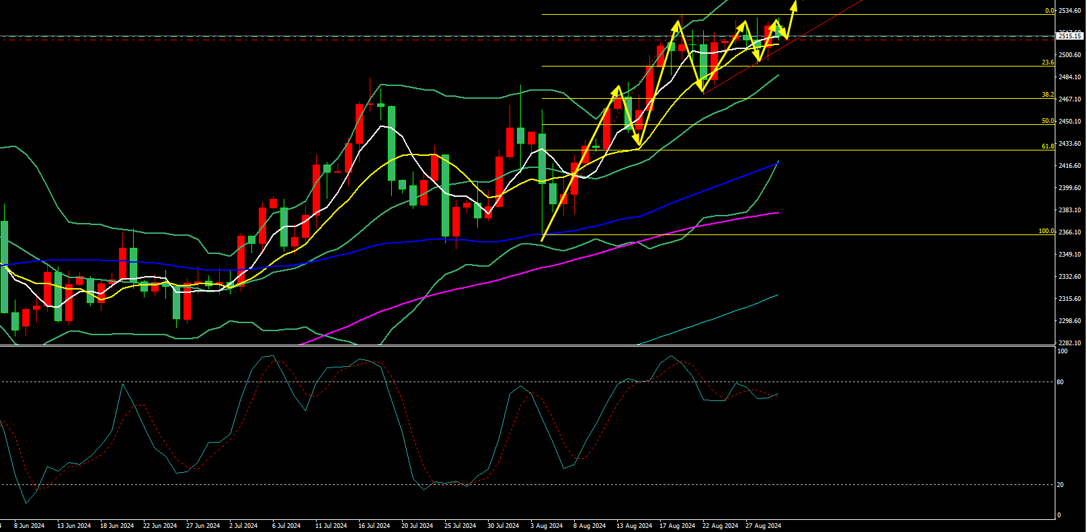Screen dimensions: 1087x532
Task: Select the 2450.10 price axis label
Action: click(1070, 122)
